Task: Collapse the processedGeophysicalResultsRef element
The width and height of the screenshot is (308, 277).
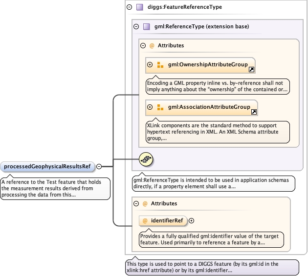Action: [x=99, y=166]
